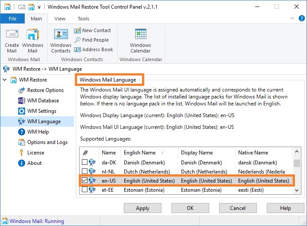The image size is (307, 226).
Task: Click the Find People magnifier icon
Action: coord(78,40)
